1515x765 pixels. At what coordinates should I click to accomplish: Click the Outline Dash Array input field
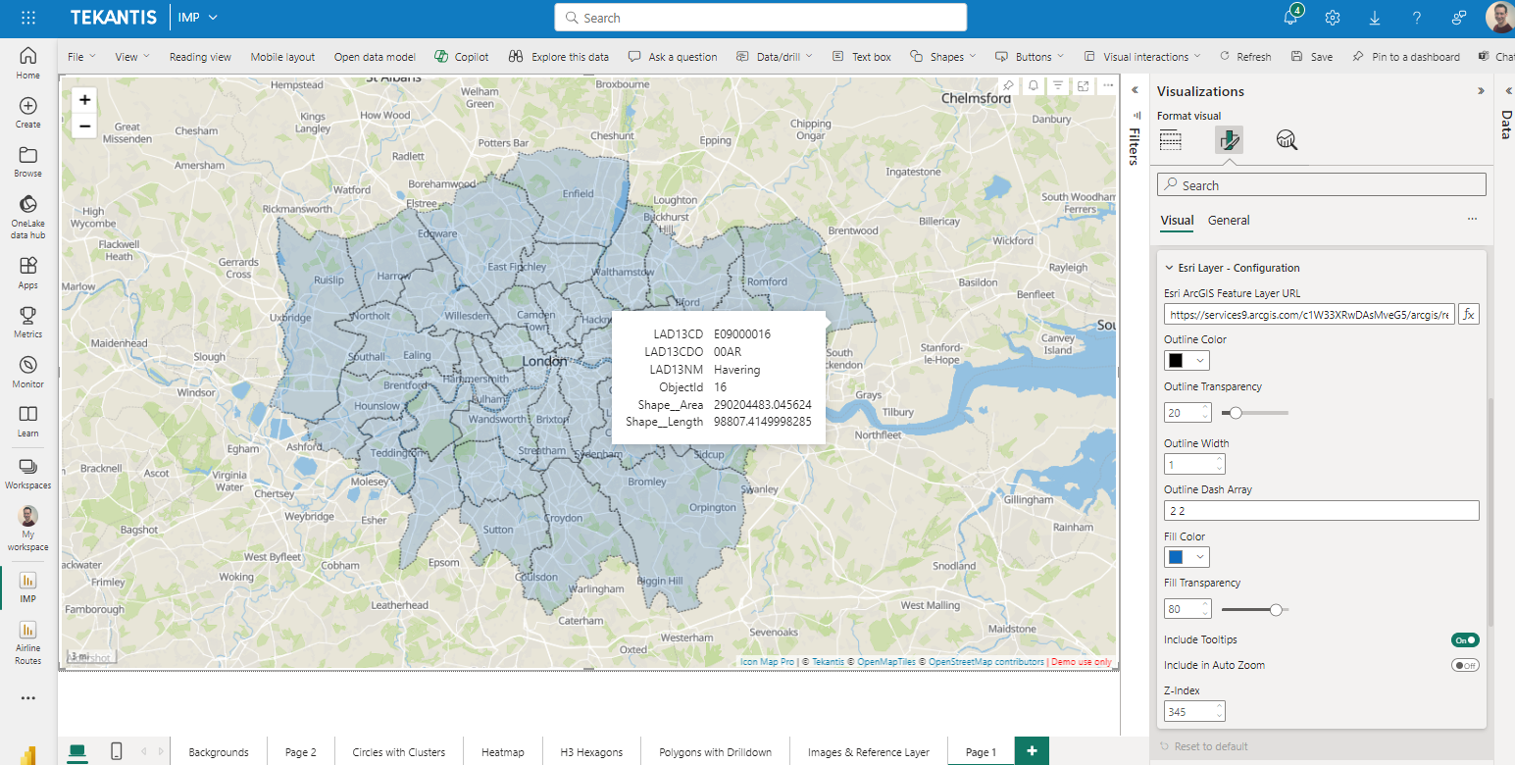pyautogui.click(x=1321, y=510)
